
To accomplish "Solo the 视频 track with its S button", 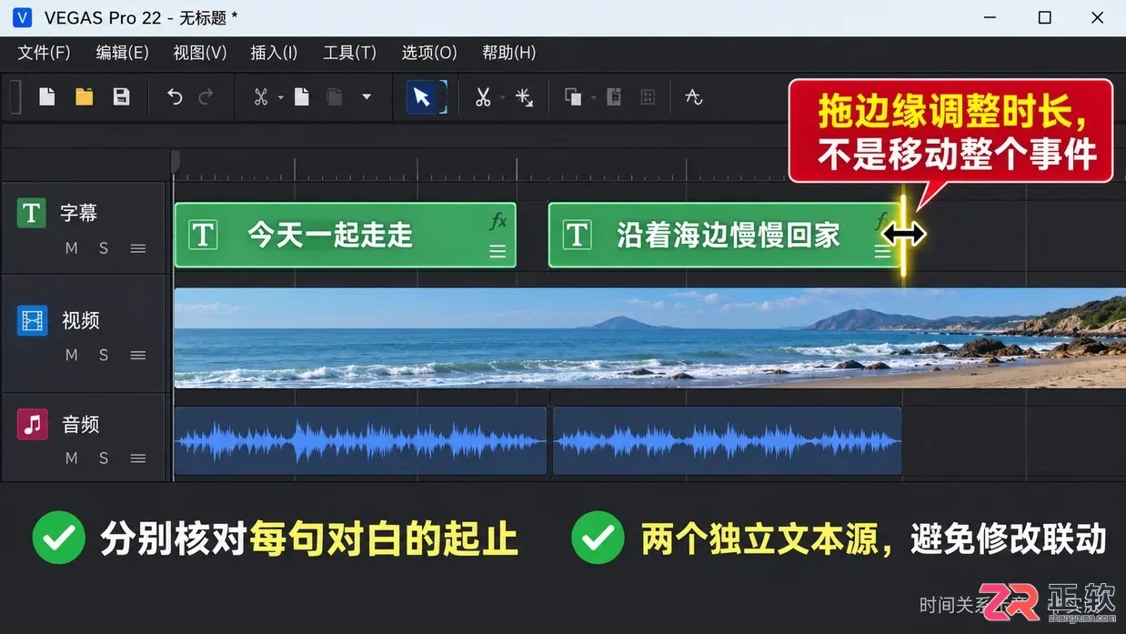I will pyautogui.click(x=104, y=355).
